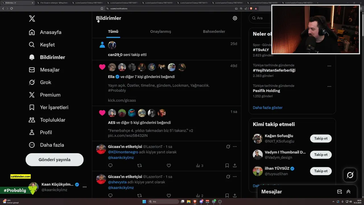Viewport: 364px width, 205px height.
Task: Follow ilhan TÜYSÜZ with Takip et
Action: click(321, 171)
